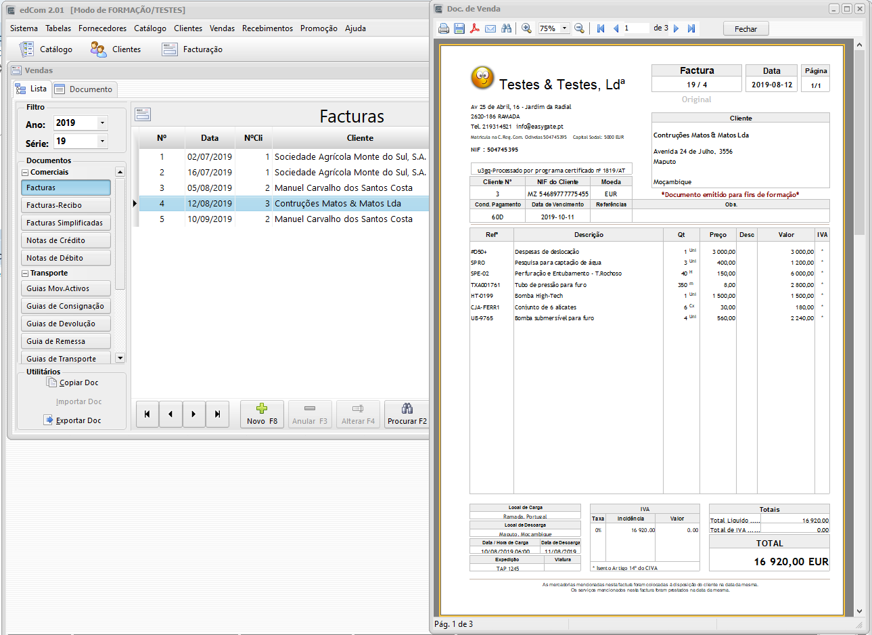Click down arrow of documents list scrollbar
The width and height of the screenshot is (872, 635).
[x=120, y=358]
